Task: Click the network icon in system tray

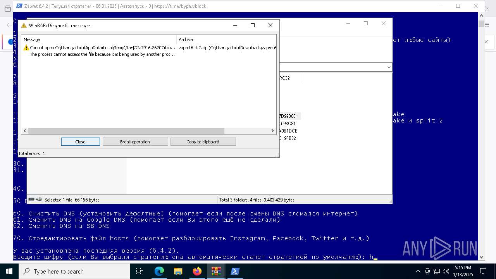Action: point(437,271)
